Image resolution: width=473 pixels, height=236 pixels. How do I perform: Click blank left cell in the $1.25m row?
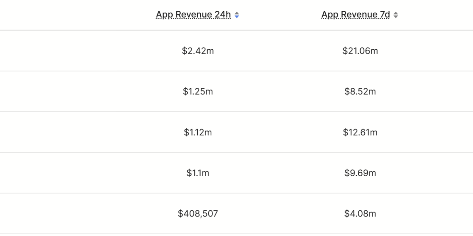point(58,91)
